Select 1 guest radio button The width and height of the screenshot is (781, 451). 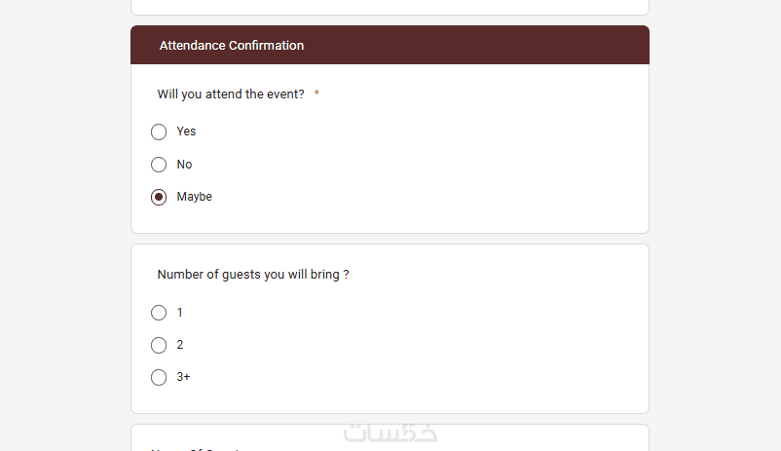click(159, 313)
